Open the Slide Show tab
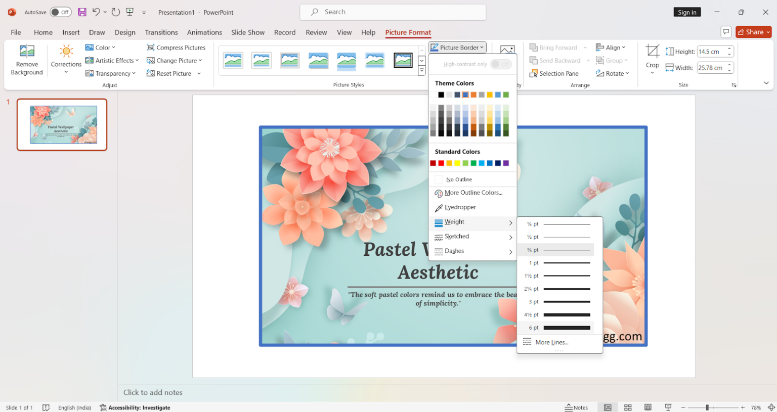This screenshot has width=777, height=412. coord(247,32)
